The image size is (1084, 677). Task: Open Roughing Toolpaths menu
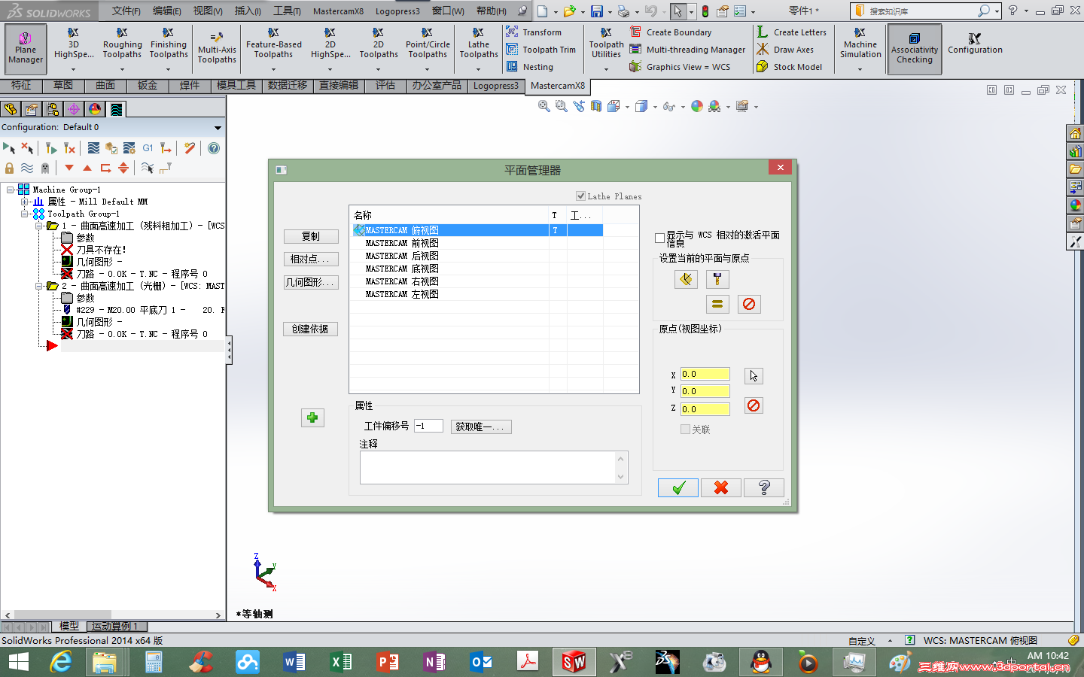click(122, 44)
